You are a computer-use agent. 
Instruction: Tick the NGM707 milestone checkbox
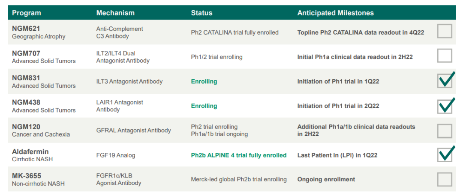445,56
